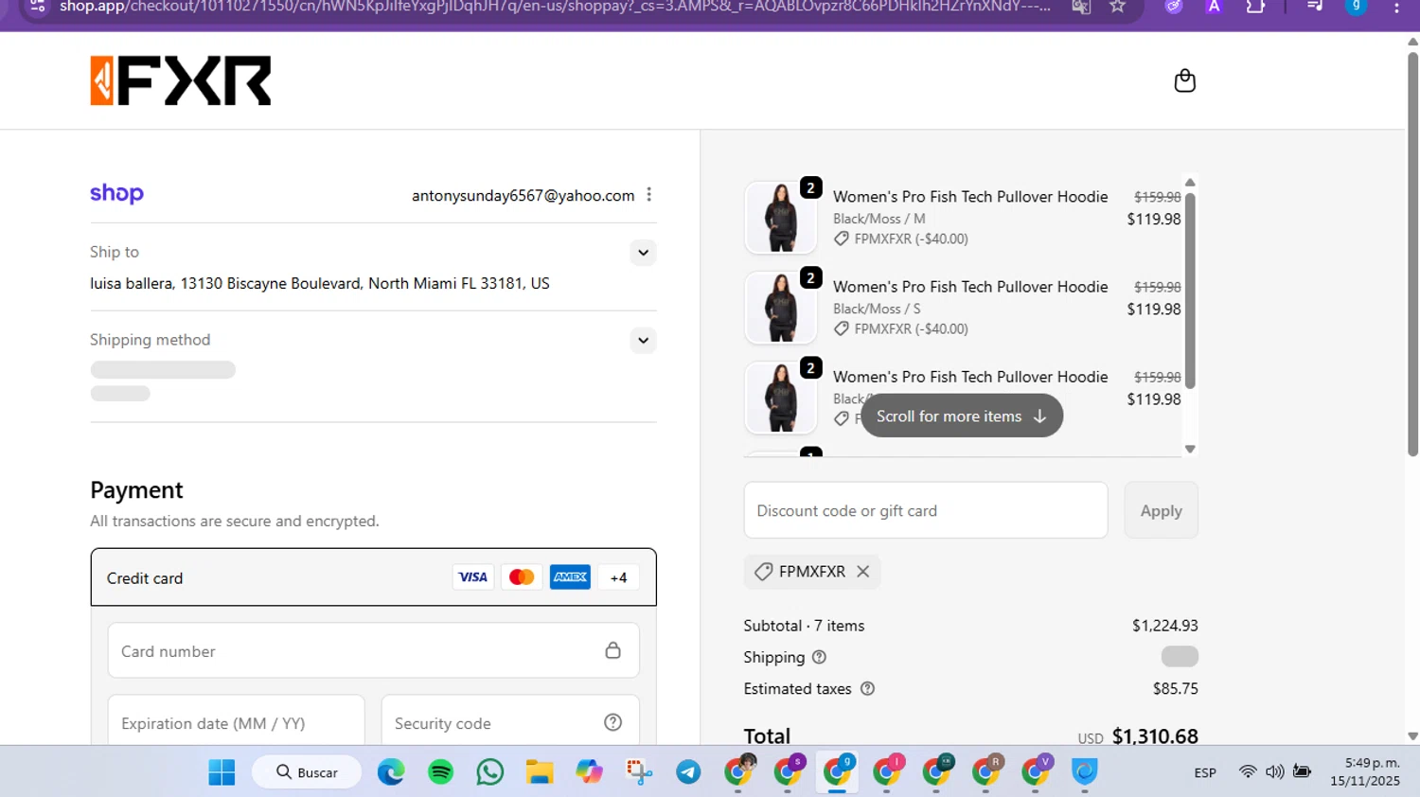Click the Black/Moss / M hoodie thumbnail
The width and height of the screenshot is (1420, 797).
click(781, 218)
